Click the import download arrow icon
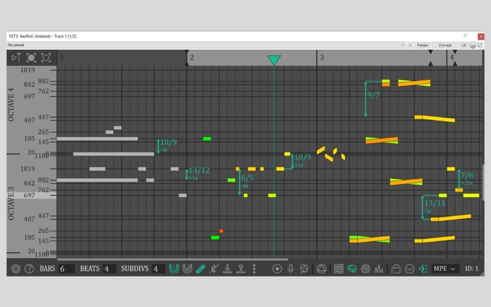 pyautogui.click(x=227, y=269)
